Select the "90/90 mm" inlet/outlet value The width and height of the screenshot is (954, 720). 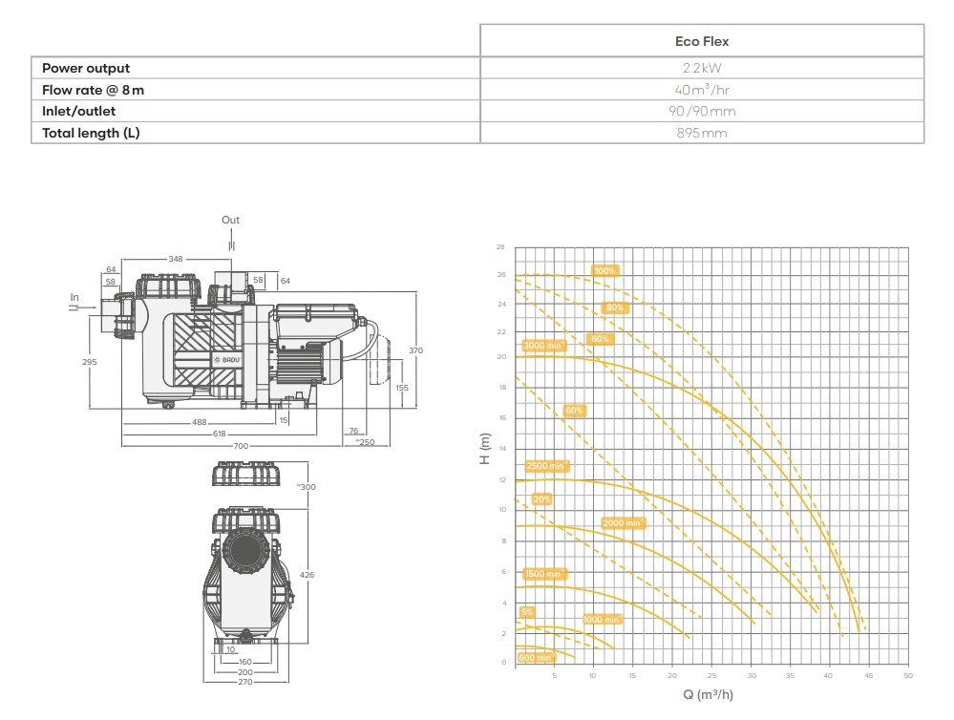702,111
